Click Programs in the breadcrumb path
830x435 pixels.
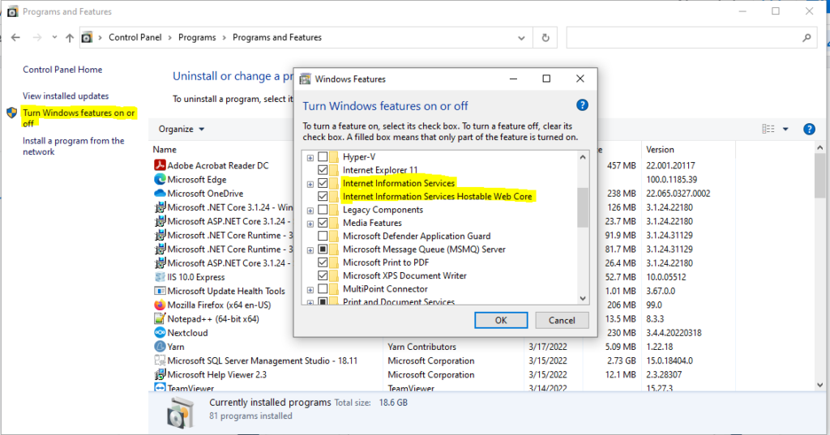(x=197, y=37)
